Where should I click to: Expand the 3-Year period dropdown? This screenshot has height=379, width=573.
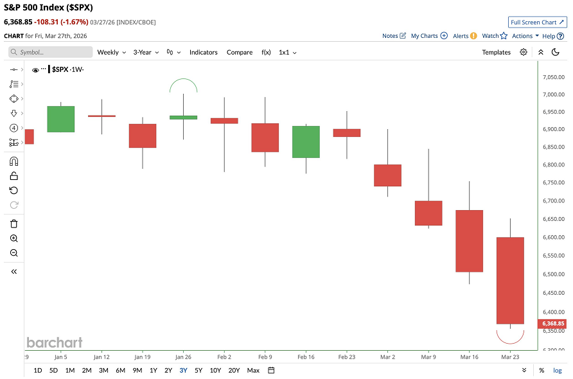coord(145,52)
